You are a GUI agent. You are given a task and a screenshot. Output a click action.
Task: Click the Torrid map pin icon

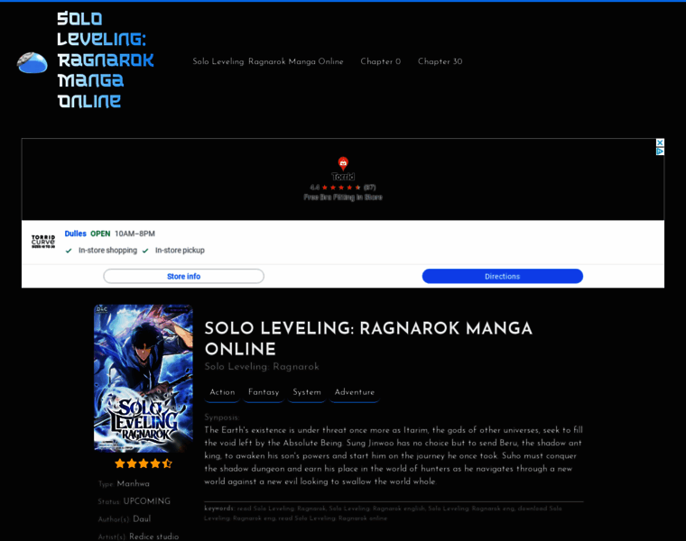coord(343,164)
